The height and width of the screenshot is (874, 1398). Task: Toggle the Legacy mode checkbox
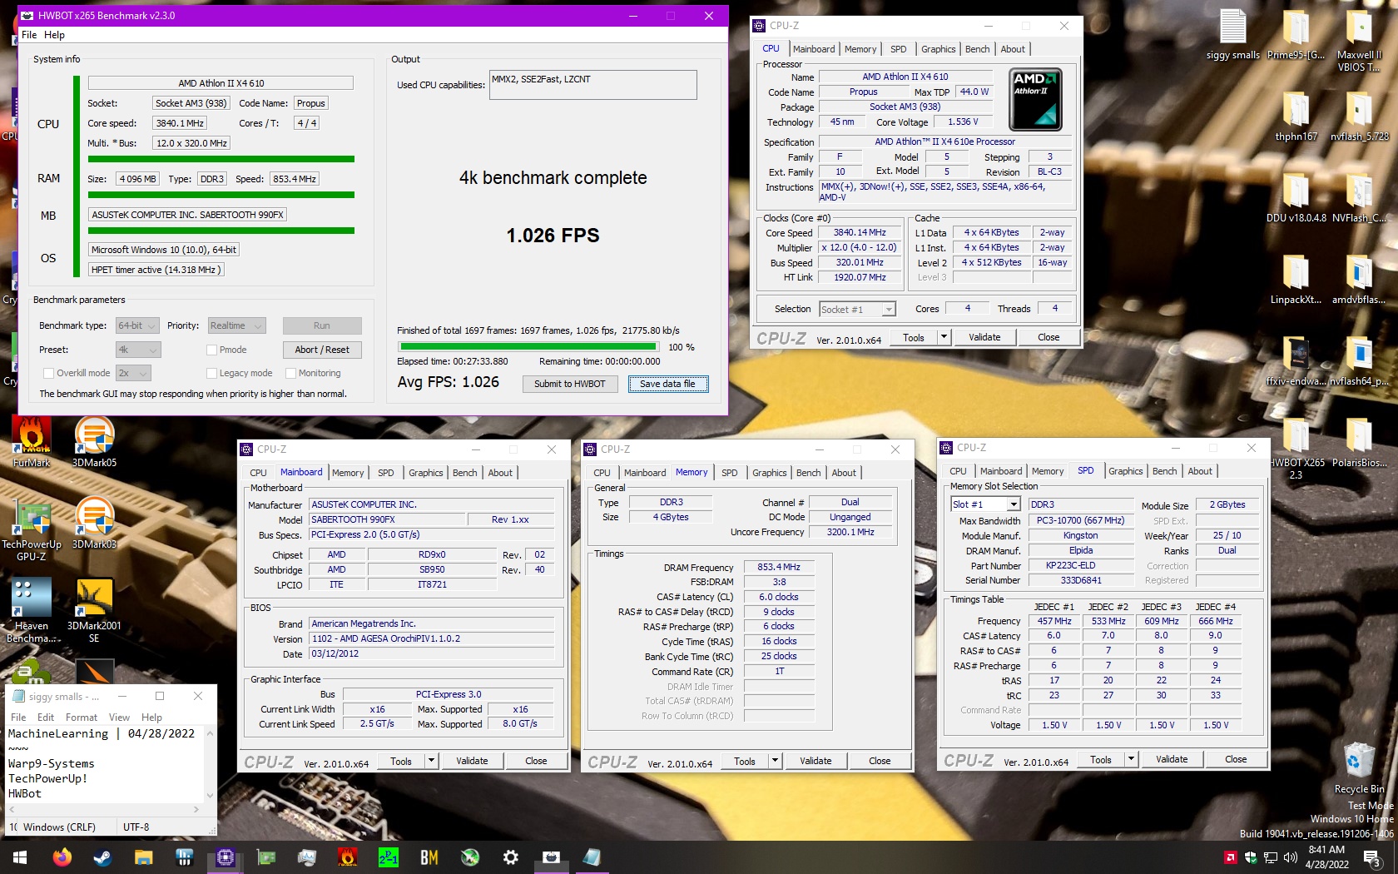click(211, 373)
